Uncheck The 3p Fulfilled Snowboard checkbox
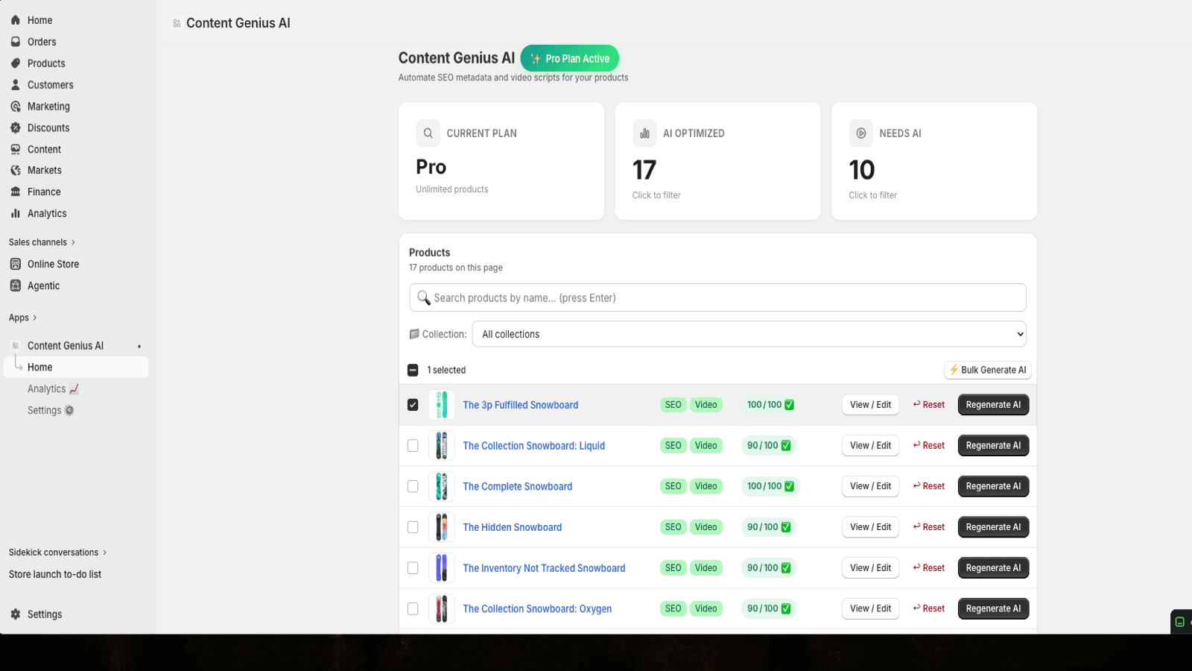The height and width of the screenshot is (671, 1192). point(413,405)
